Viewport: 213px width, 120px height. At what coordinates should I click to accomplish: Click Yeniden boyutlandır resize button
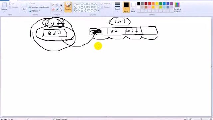[39, 7]
